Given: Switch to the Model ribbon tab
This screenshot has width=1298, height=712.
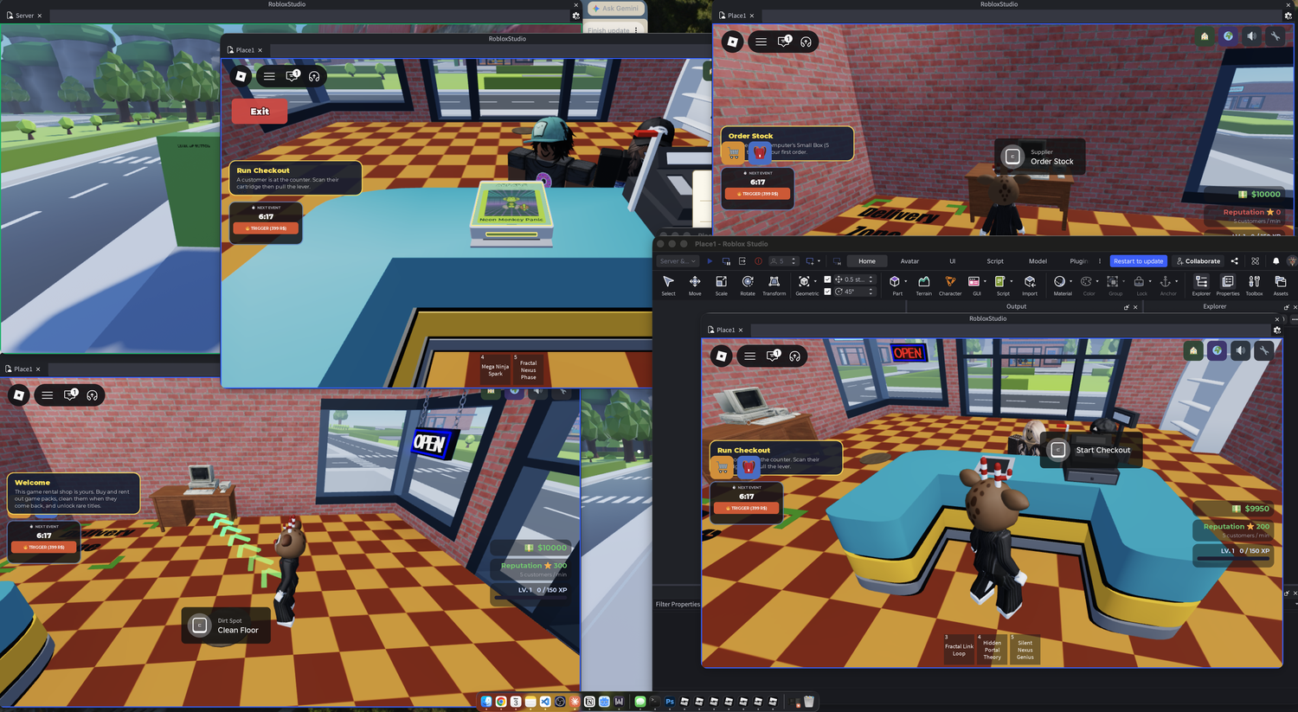Looking at the screenshot, I should click(x=1038, y=261).
